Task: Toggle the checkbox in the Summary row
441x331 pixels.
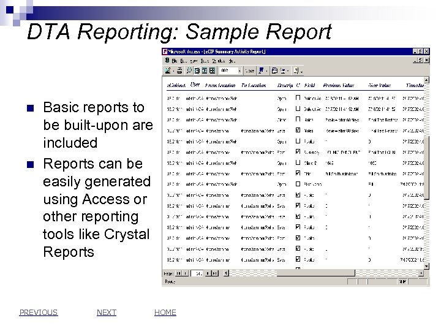Action: coord(298,152)
